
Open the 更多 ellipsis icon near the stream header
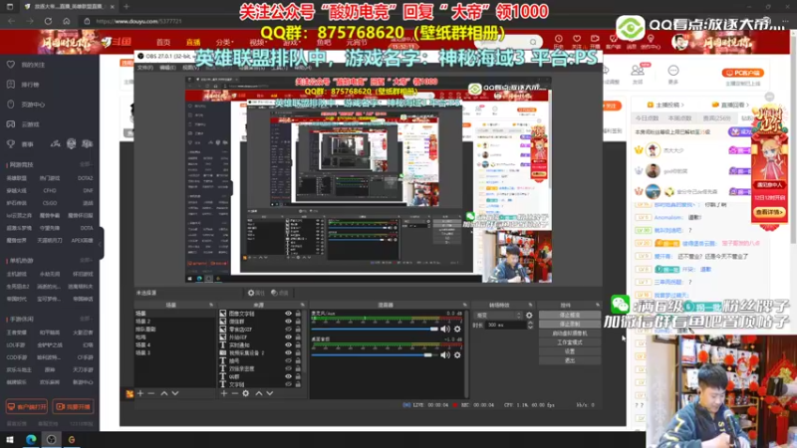[x=673, y=70]
